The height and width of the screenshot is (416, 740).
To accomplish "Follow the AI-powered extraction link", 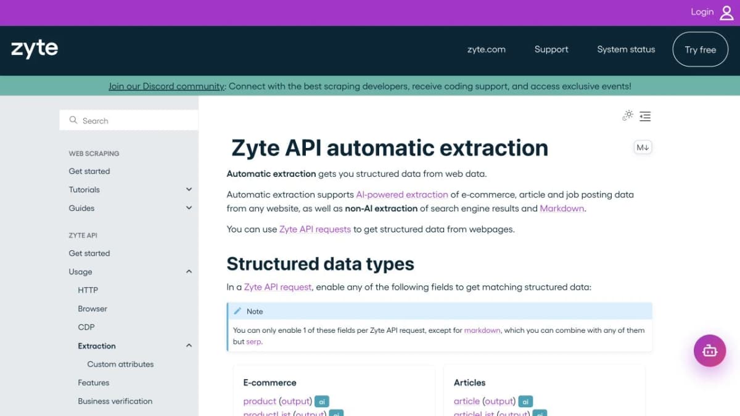I will [x=402, y=194].
